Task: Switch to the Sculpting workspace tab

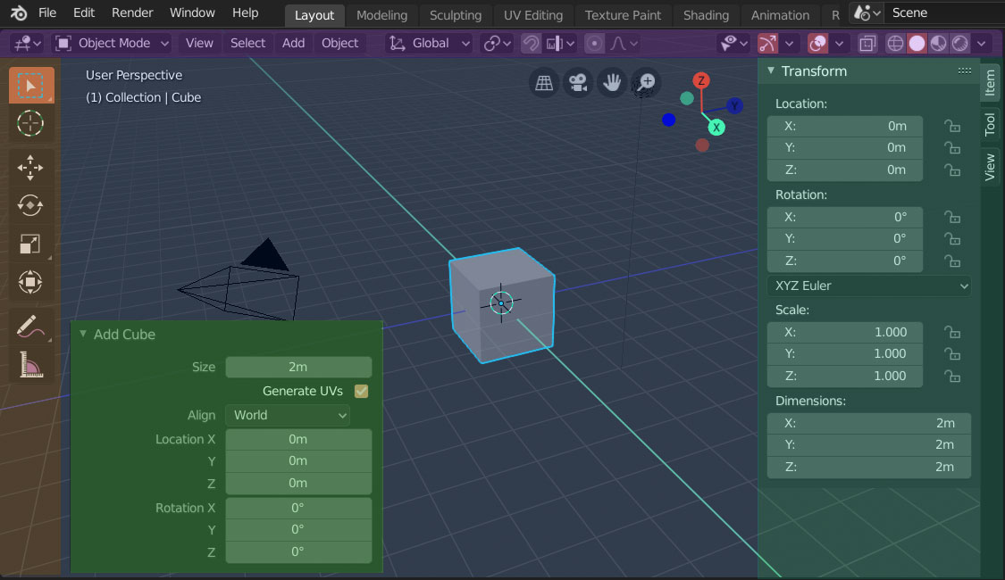Action: tap(455, 15)
